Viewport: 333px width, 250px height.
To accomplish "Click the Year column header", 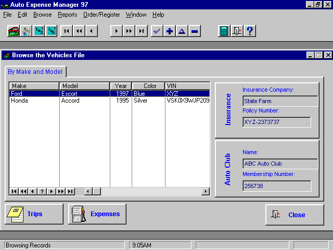I will pos(121,85).
